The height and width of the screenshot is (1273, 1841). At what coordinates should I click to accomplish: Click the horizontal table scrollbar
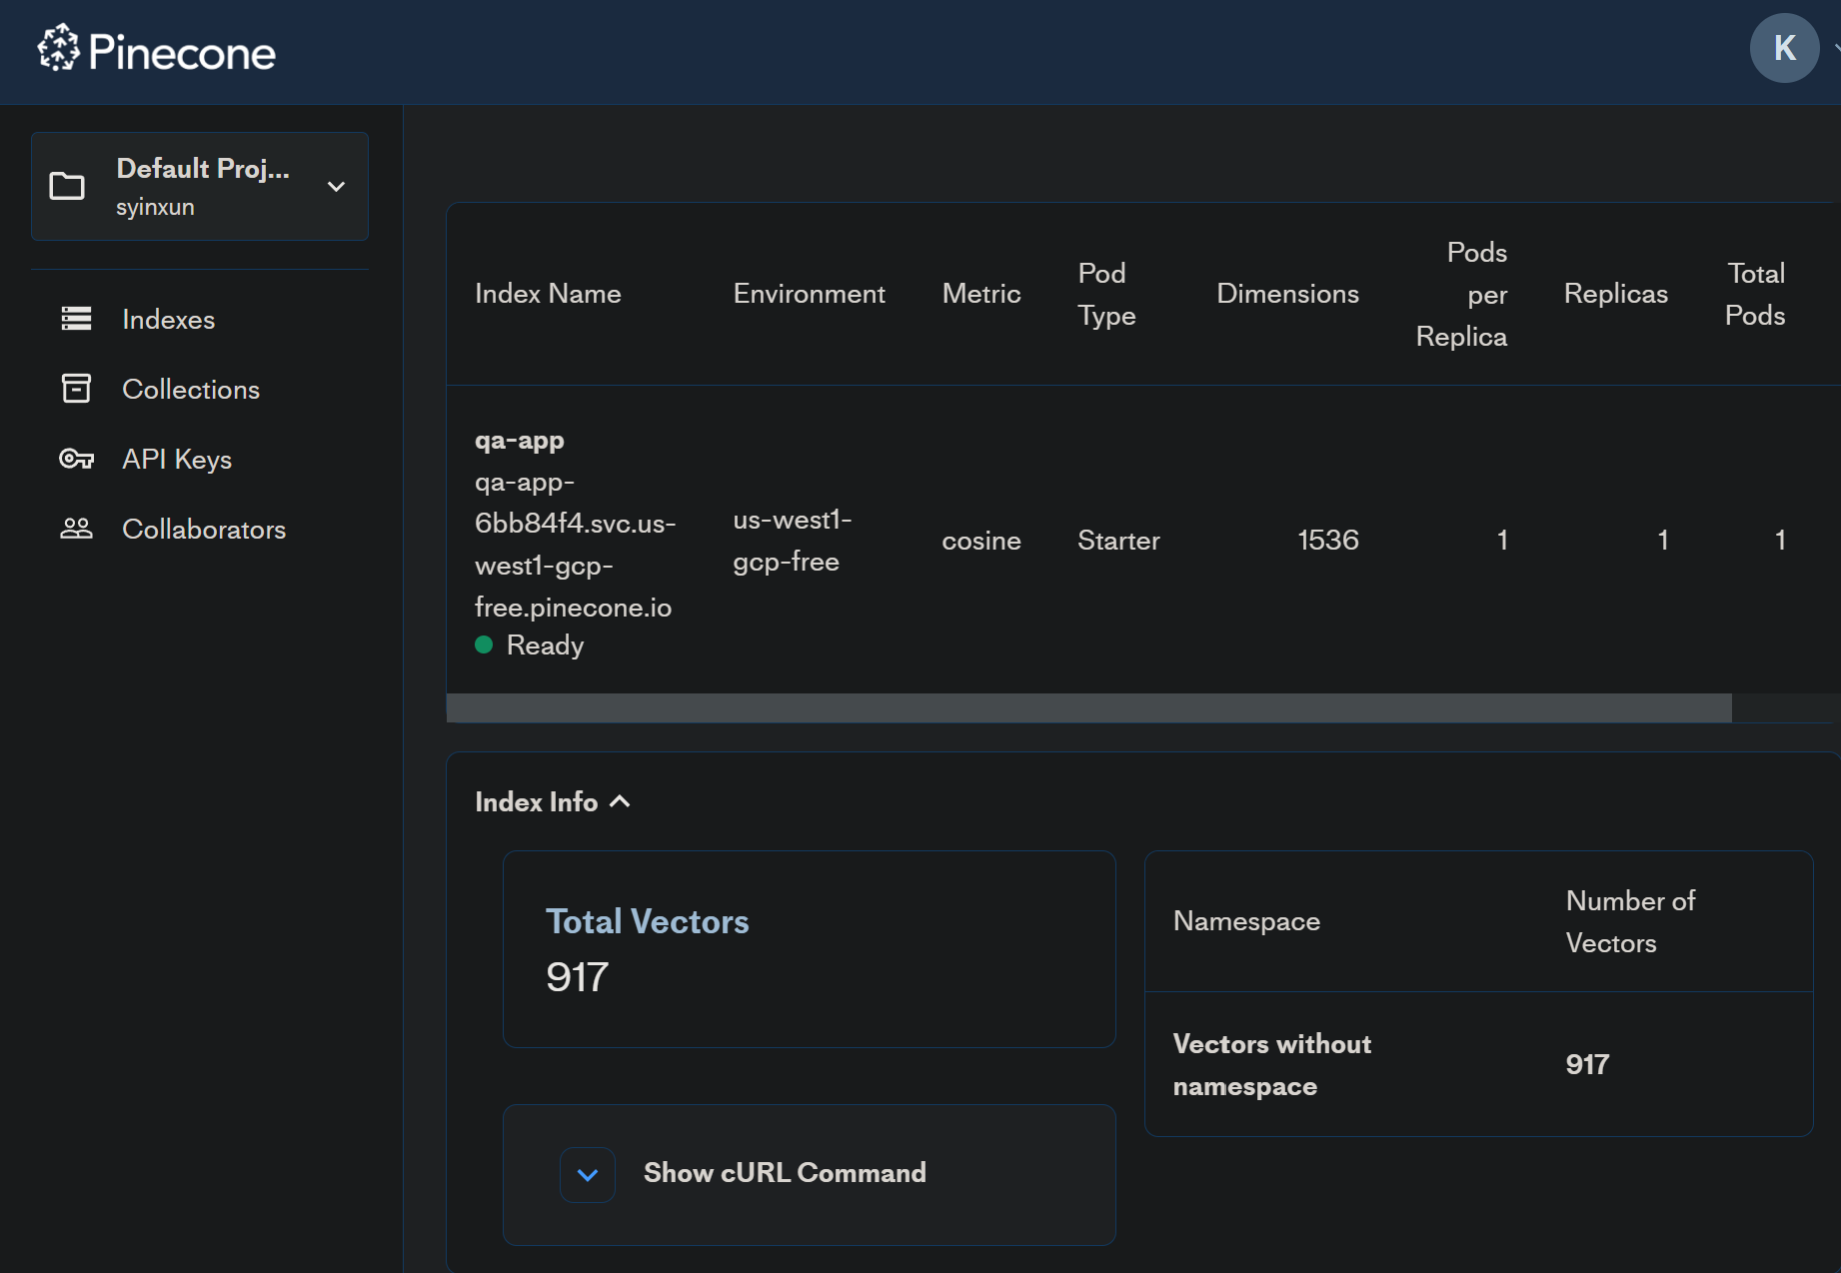coord(1088,707)
